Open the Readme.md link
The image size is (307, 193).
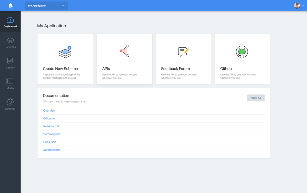pyautogui.click(x=51, y=126)
